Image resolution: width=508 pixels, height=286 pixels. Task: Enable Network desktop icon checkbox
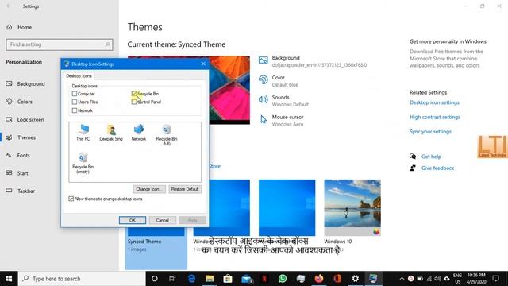tap(75, 110)
